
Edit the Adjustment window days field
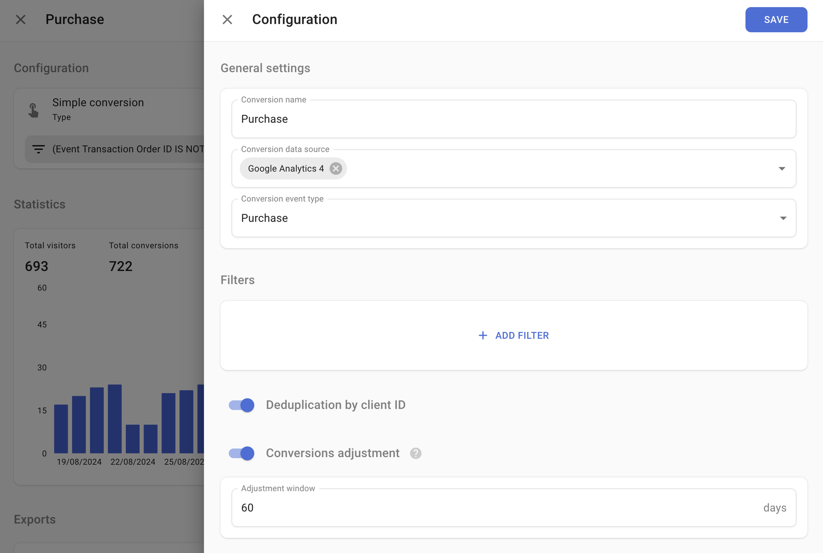pos(514,508)
